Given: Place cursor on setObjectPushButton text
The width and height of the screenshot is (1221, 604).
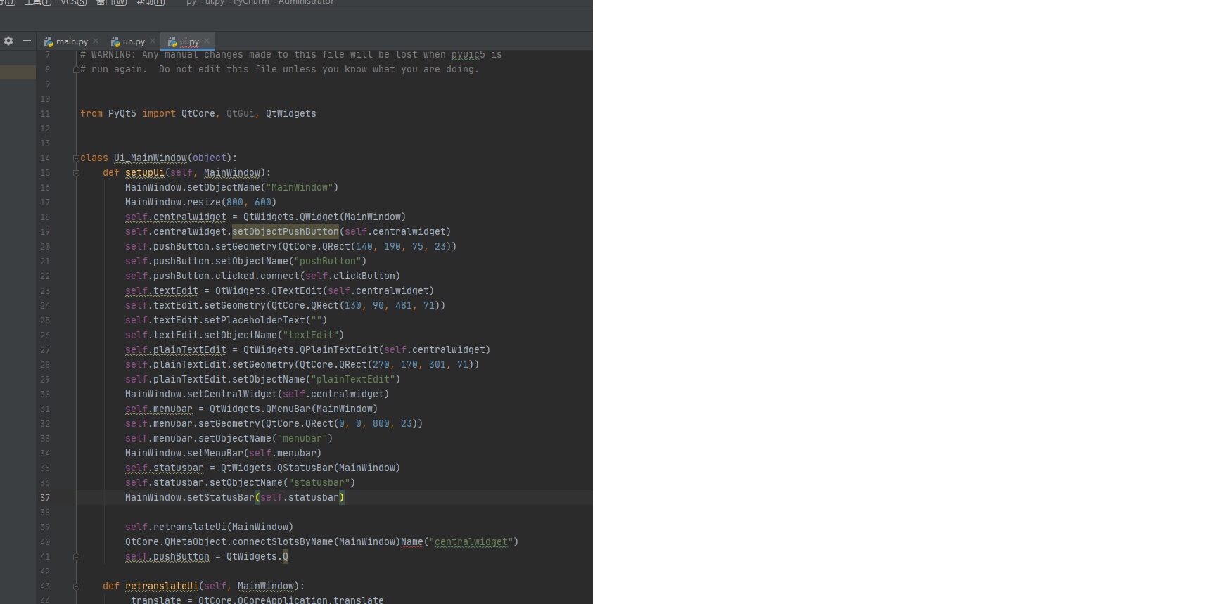Looking at the screenshot, I should point(286,232).
